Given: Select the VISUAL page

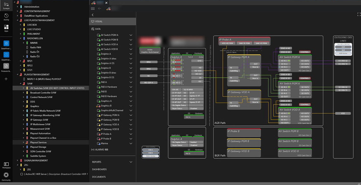Looking at the screenshot, I should [112, 21].
